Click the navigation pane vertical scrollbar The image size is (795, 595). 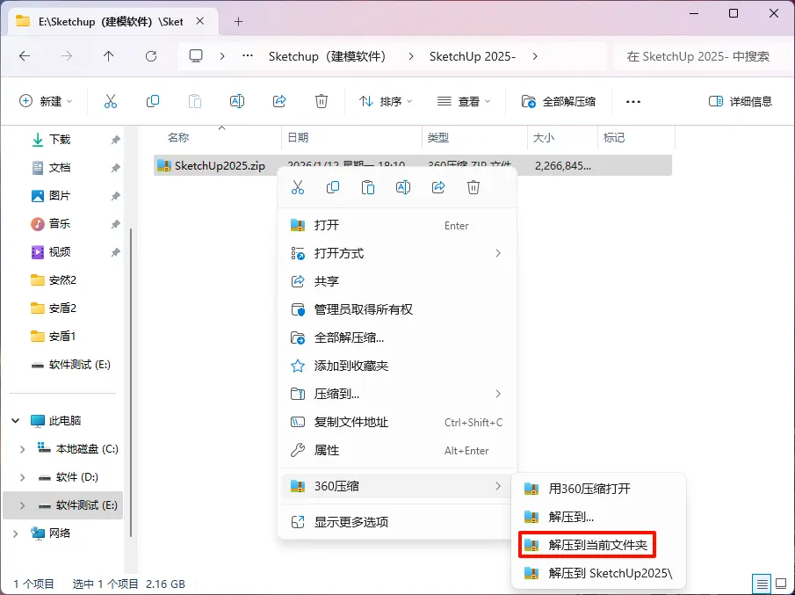131,381
